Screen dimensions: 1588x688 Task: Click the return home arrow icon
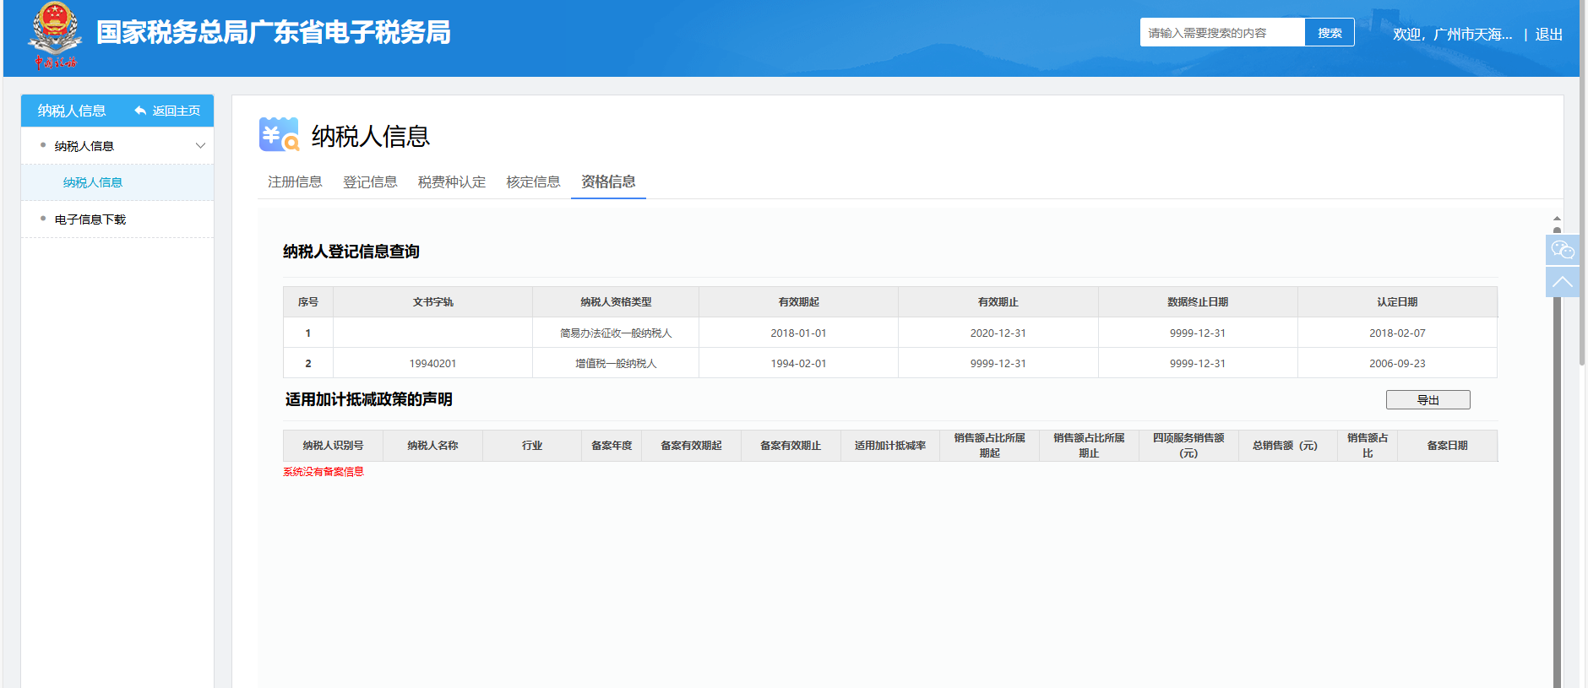pos(140,111)
